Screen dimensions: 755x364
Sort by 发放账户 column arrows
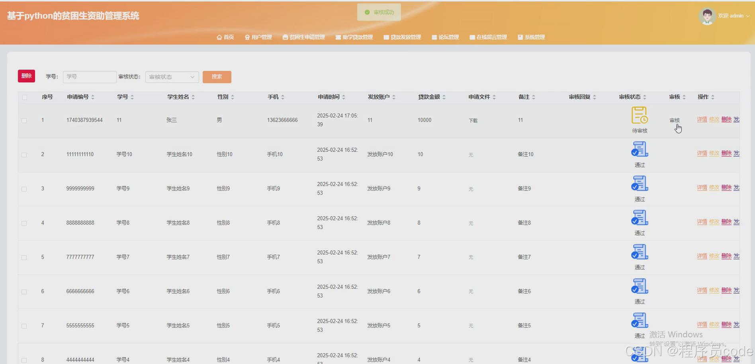pyautogui.click(x=394, y=97)
